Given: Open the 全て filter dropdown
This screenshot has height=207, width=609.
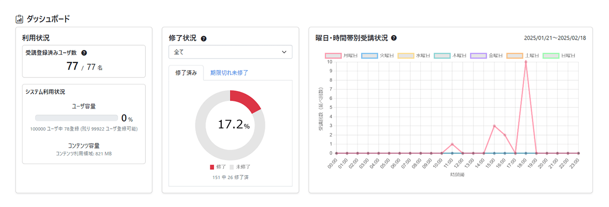Looking at the screenshot, I should [x=230, y=52].
